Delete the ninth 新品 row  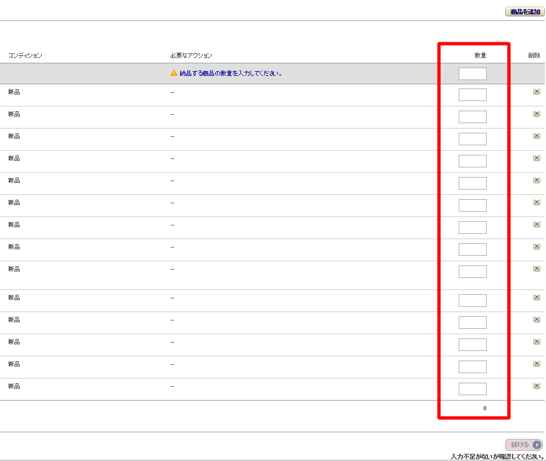(x=536, y=268)
